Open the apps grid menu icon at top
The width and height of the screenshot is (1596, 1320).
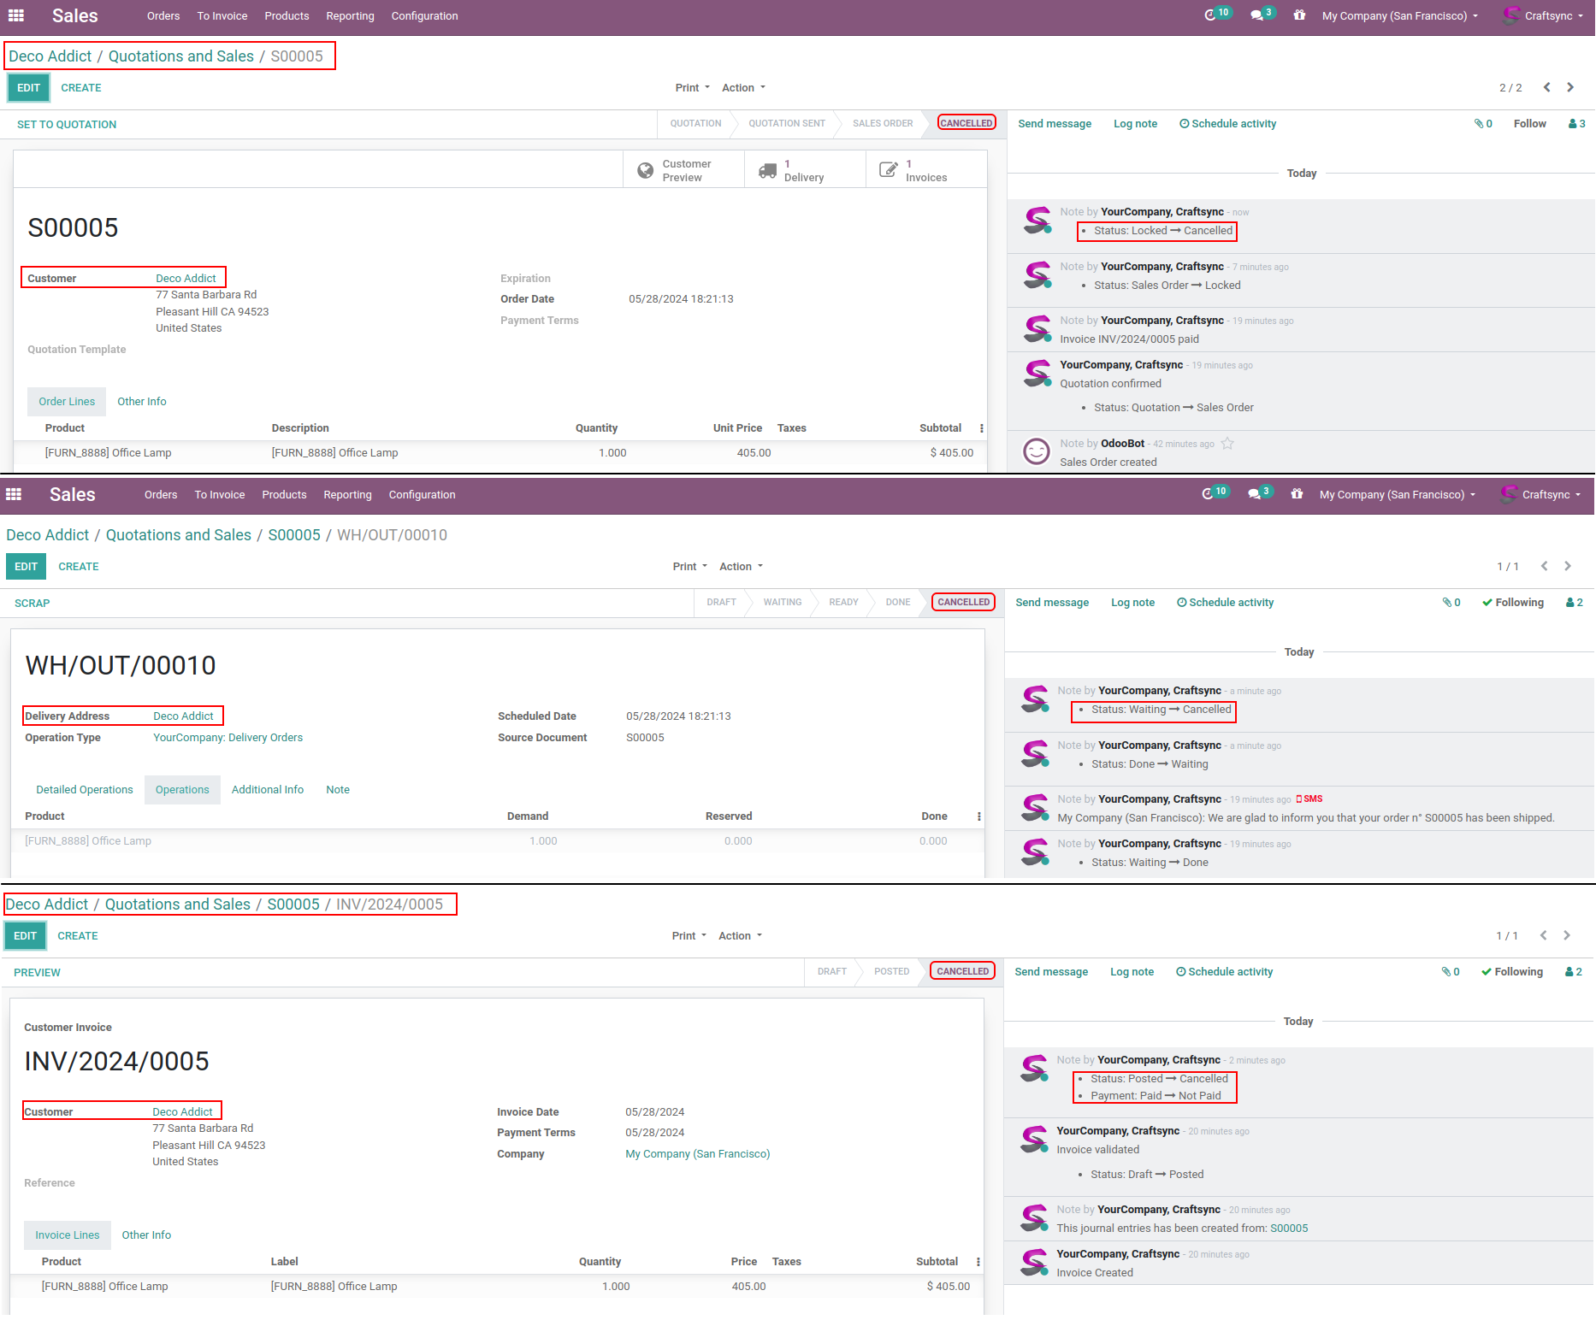coord(15,15)
